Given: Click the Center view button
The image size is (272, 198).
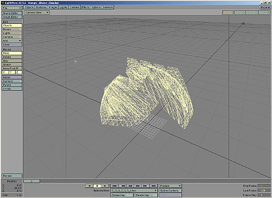Looking at the screenshot, I should [228, 13].
